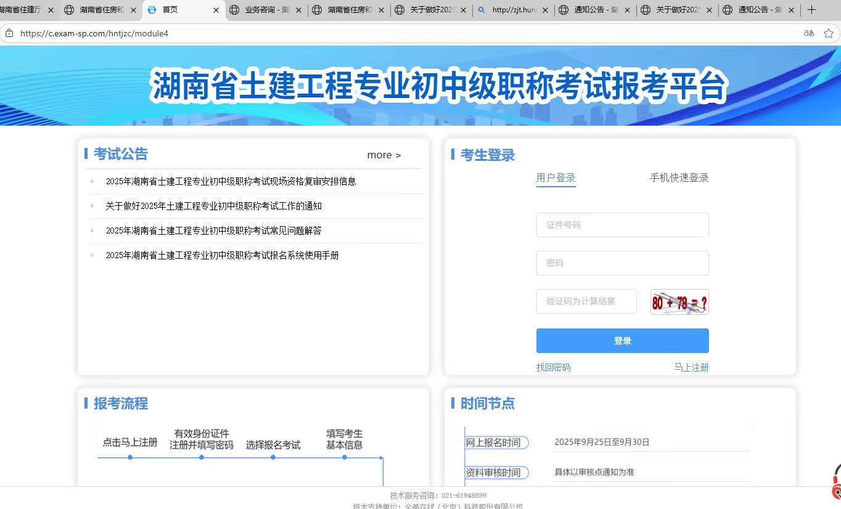Open the 找回密码 link
This screenshot has width=841, height=509.
(553, 367)
